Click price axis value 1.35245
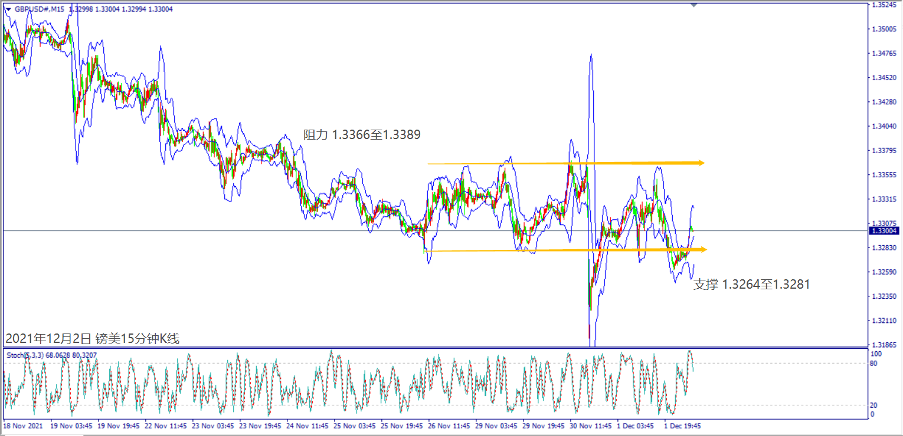The width and height of the screenshot is (903, 436). pos(884,5)
